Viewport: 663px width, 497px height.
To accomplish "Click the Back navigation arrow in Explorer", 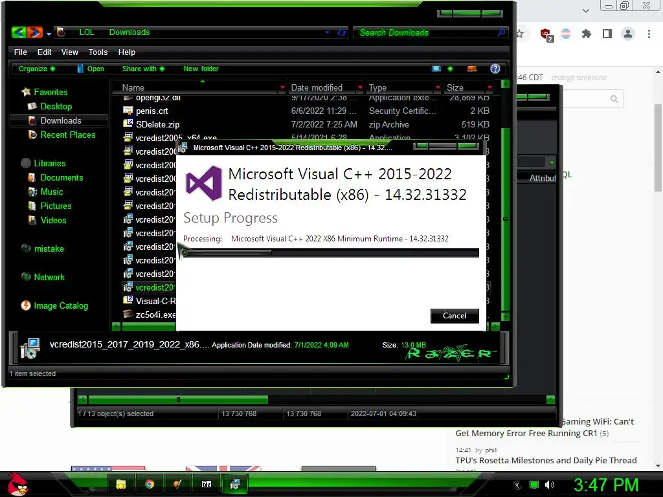I will pos(19,32).
